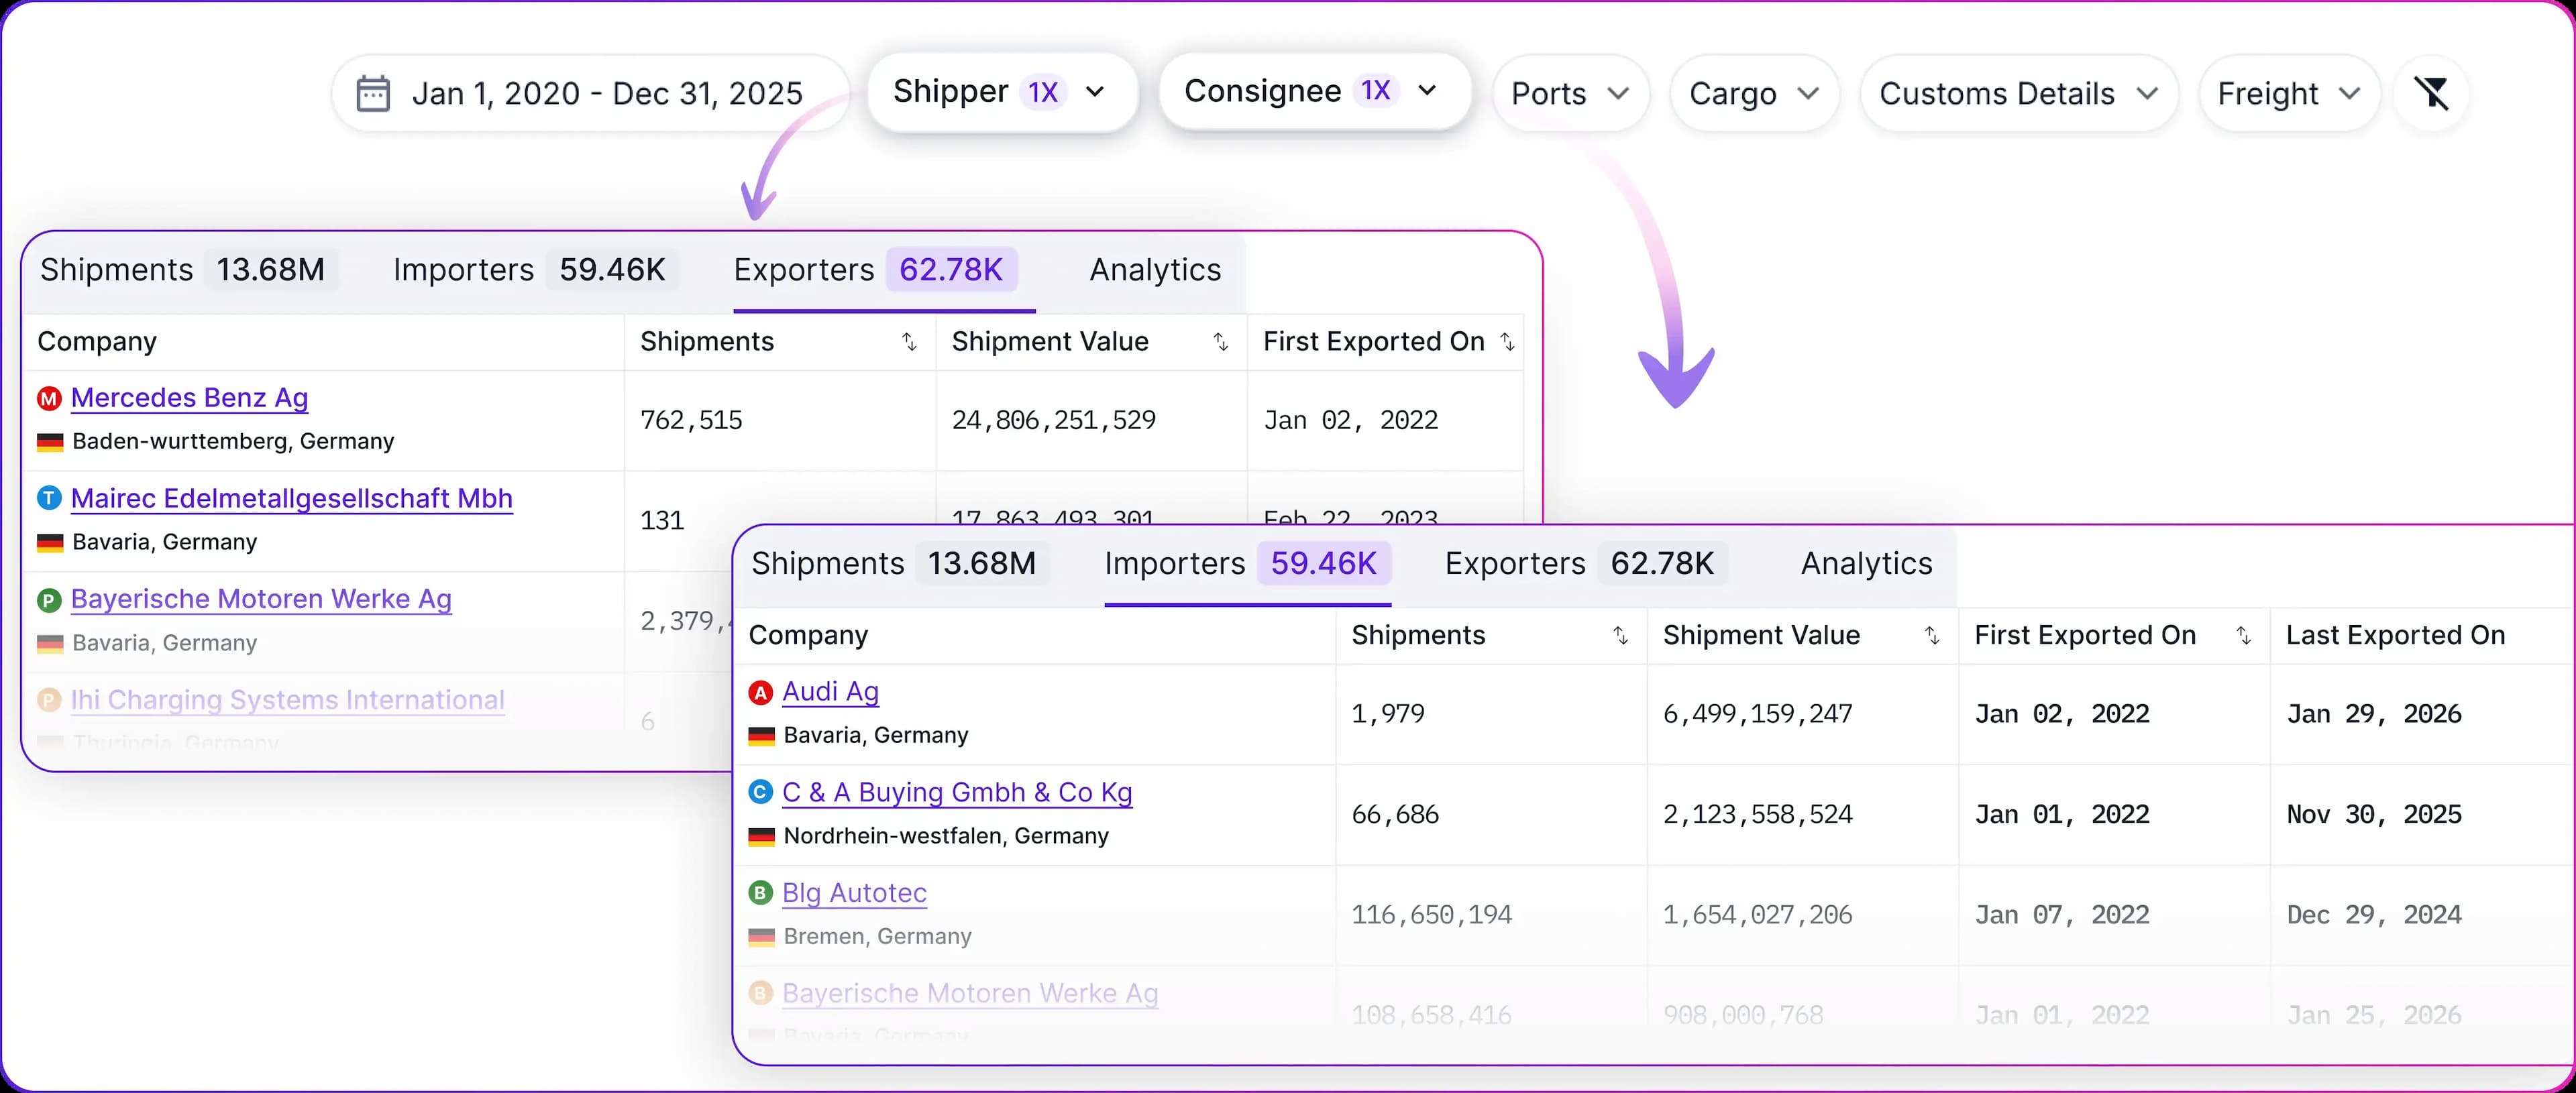Open C & A Buying Gmbh link
The image size is (2576, 1093).
tap(956, 792)
